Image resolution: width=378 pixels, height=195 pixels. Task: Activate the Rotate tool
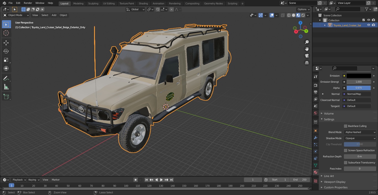pos(6,51)
